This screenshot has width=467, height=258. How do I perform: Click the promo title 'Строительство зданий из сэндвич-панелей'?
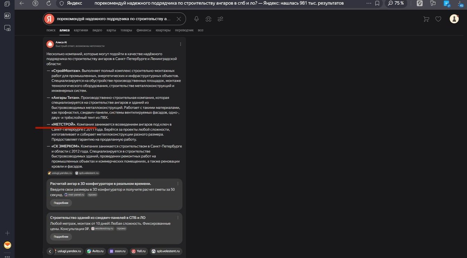pos(98,218)
